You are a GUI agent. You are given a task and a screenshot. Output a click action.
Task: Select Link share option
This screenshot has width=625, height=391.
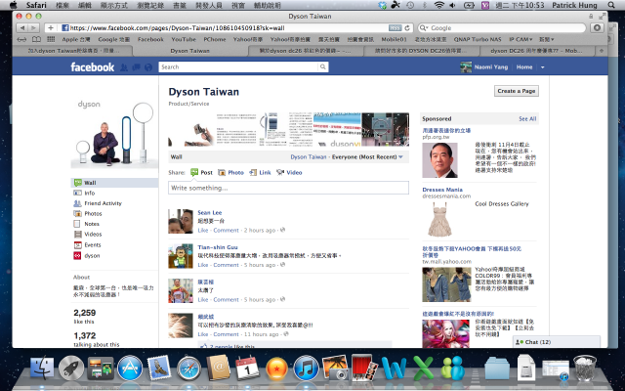[260, 172]
